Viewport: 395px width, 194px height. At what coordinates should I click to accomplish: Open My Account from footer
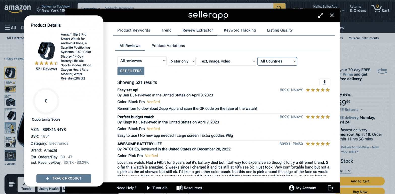click(303, 188)
